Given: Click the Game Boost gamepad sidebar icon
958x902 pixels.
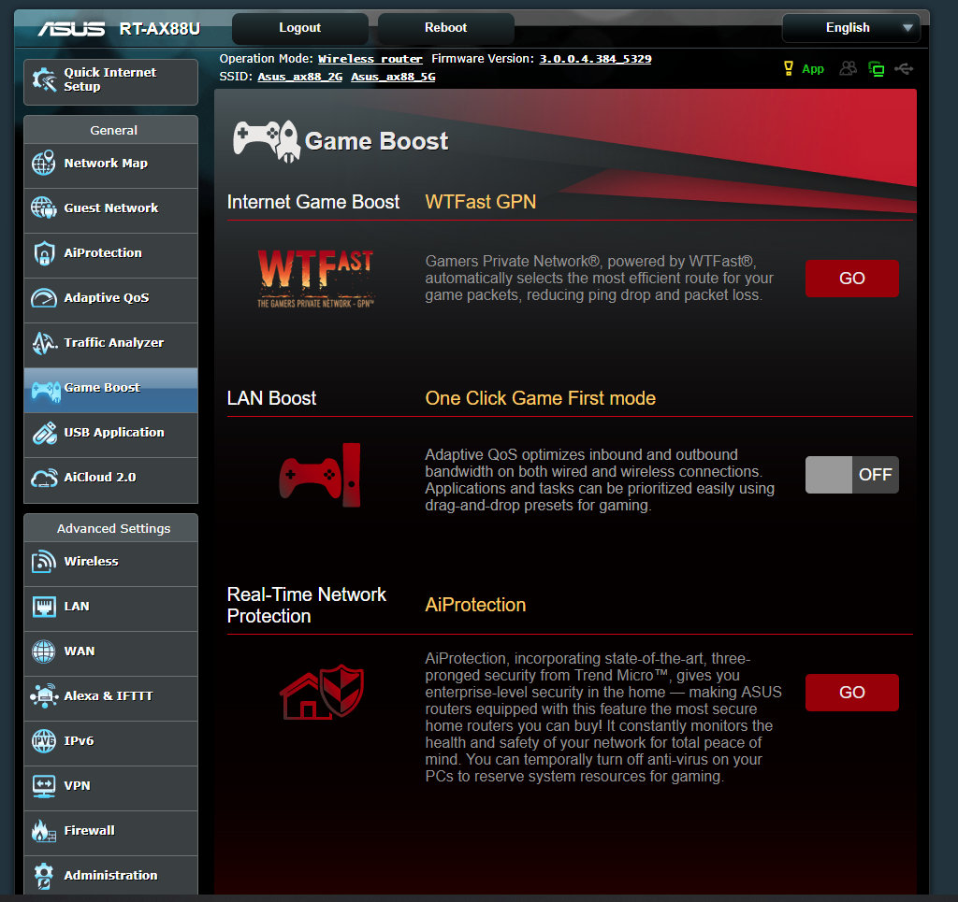Looking at the screenshot, I should click(46, 391).
